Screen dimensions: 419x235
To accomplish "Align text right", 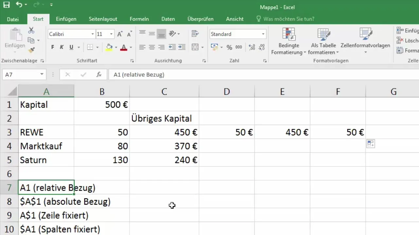I will click(x=161, y=47).
